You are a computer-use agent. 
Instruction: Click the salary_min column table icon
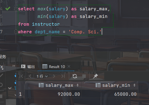coord(98,85)
